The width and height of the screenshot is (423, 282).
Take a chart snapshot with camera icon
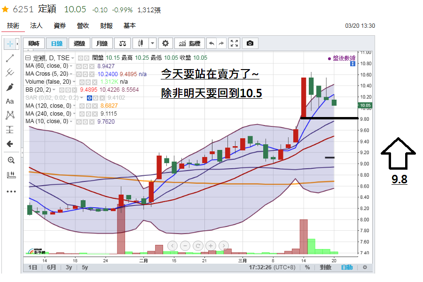point(250,43)
